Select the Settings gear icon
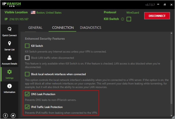The height and width of the screenshot is (119, 175). [x=9, y=72]
